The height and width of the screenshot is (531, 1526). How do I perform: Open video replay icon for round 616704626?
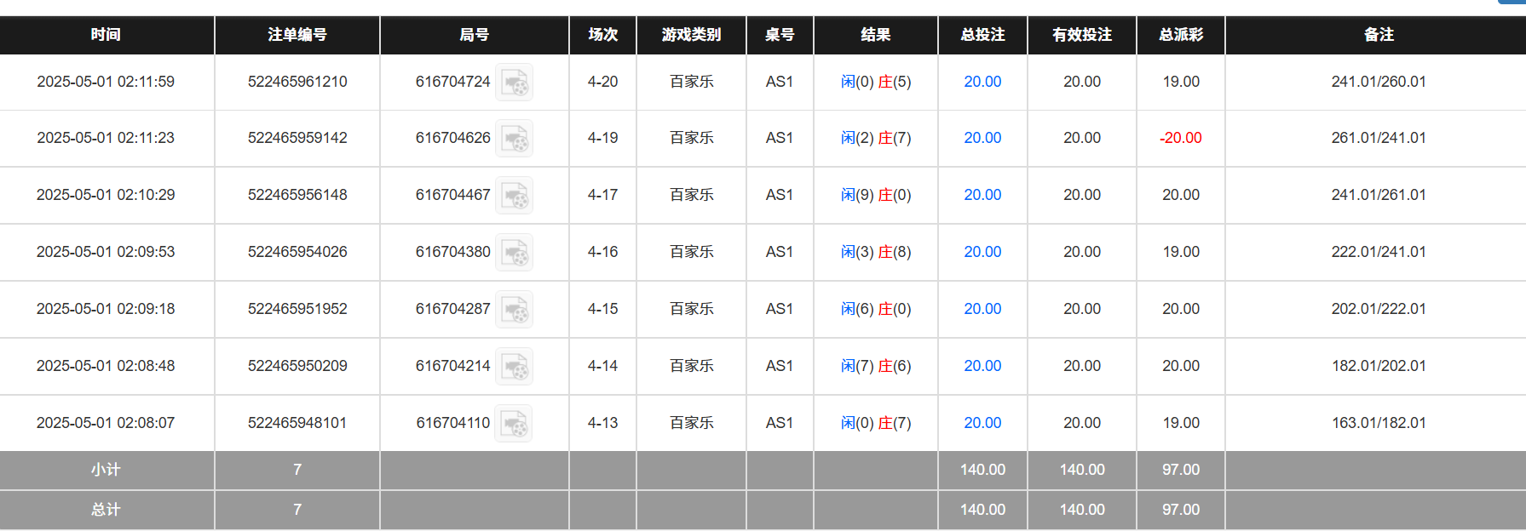point(514,139)
